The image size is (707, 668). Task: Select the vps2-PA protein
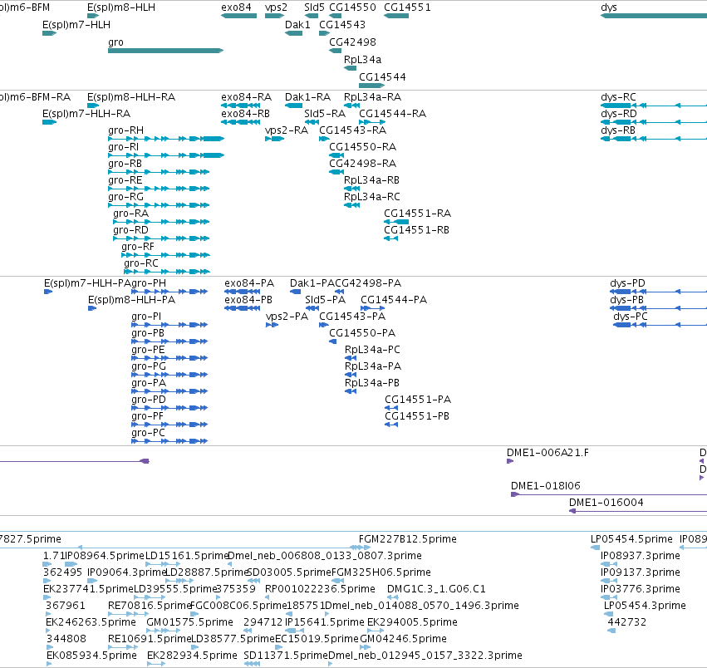tap(272, 325)
